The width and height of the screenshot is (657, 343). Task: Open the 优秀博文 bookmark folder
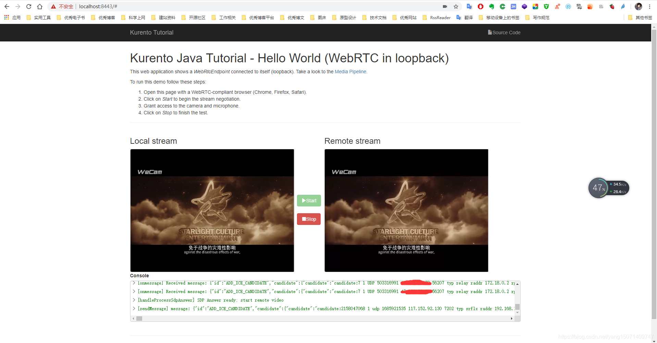pos(292,17)
